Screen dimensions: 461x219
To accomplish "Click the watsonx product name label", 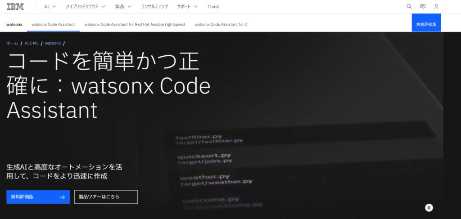I will 14,24.
